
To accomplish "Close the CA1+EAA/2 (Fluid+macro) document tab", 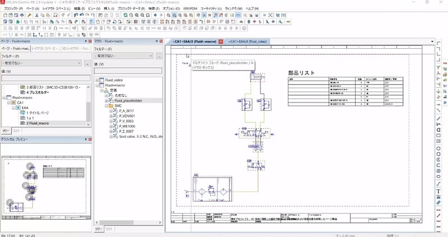I will tap(221, 41).
